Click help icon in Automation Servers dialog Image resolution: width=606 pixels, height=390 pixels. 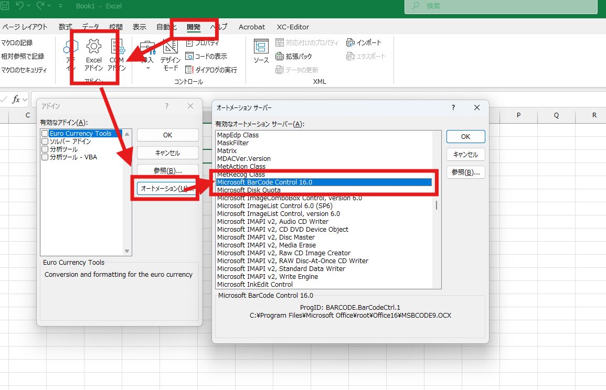pos(453,107)
